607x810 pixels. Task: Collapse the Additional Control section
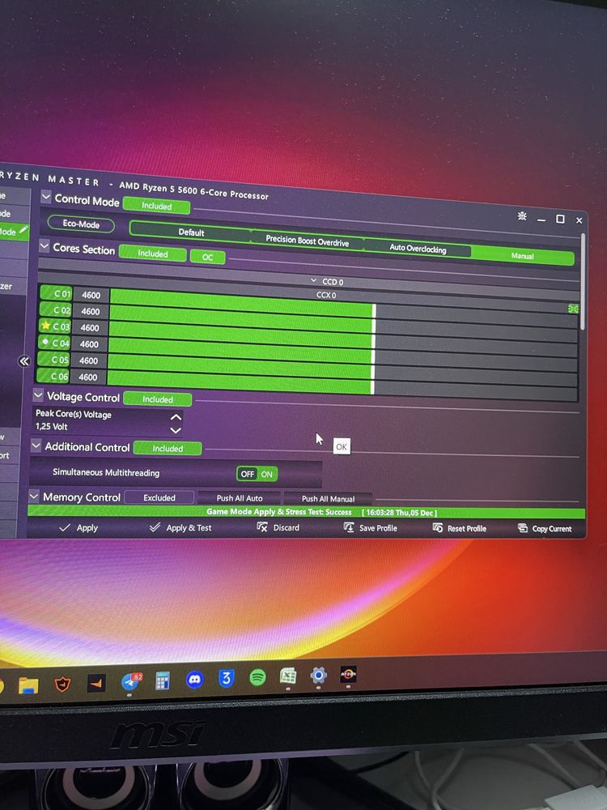point(36,445)
